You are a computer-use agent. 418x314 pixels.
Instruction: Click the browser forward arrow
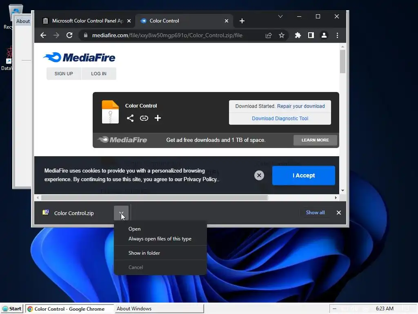[x=56, y=35]
